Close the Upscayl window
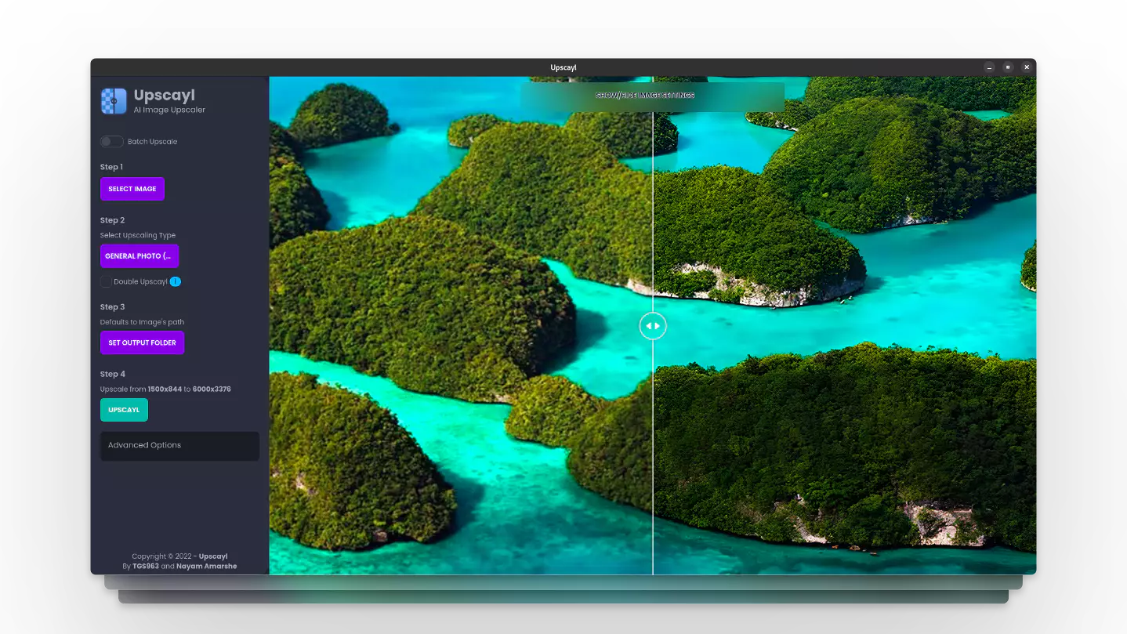The width and height of the screenshot is (1127, 634). (1026, 67)
